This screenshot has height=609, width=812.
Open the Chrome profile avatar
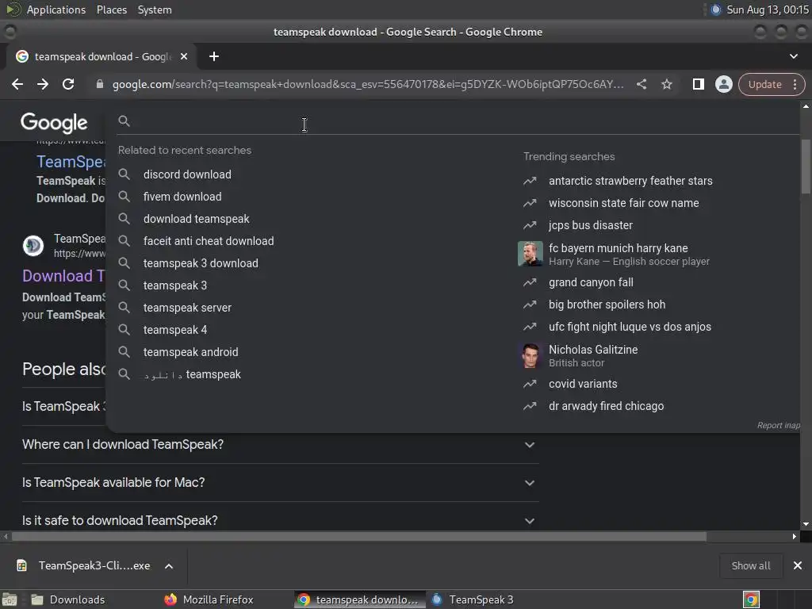pos(723,84)
